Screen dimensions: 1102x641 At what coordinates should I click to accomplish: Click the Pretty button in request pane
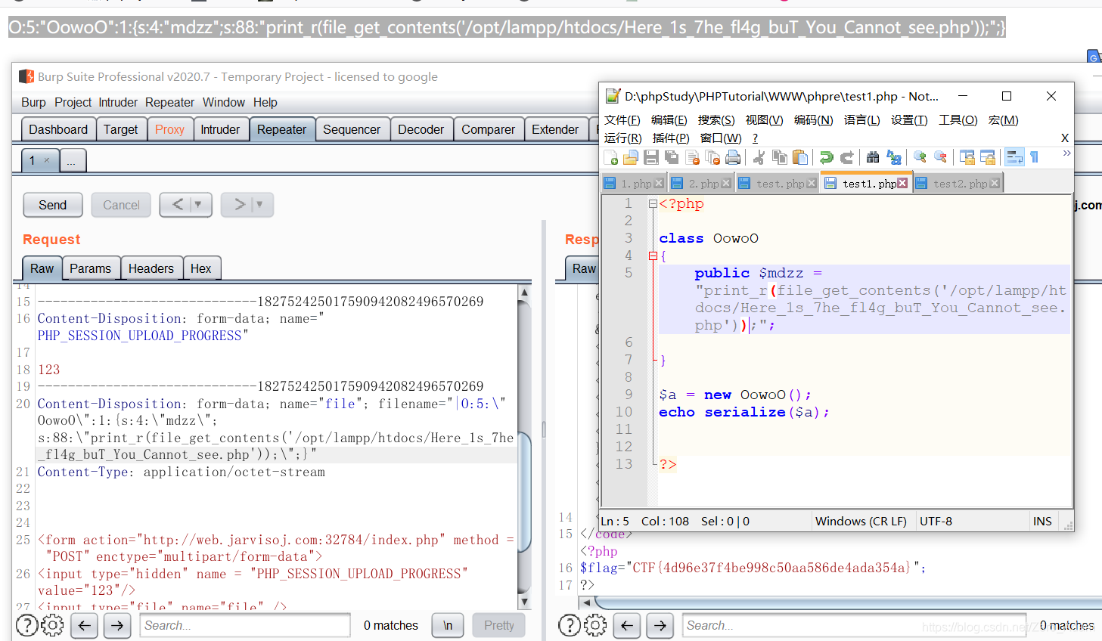[x=499, y=625]
